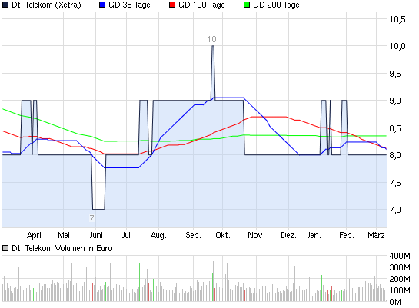
Task: Click the red GD 100 Tage legend swatch
Action: (x=172, y=5)
